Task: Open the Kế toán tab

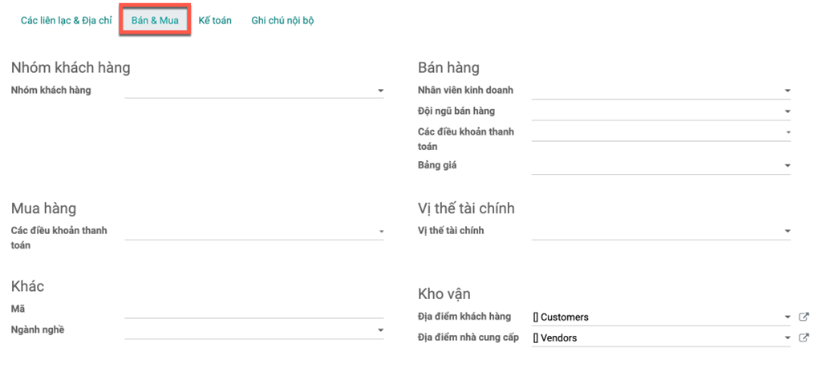Action: [x=215, y=21]
